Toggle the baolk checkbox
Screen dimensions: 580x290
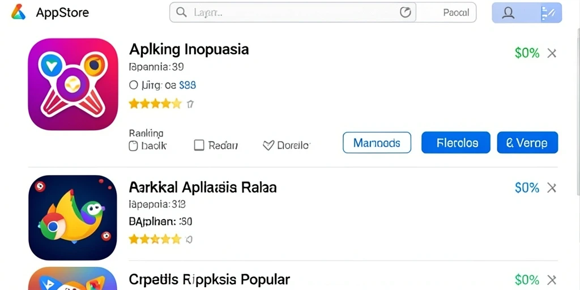[133, 146]
